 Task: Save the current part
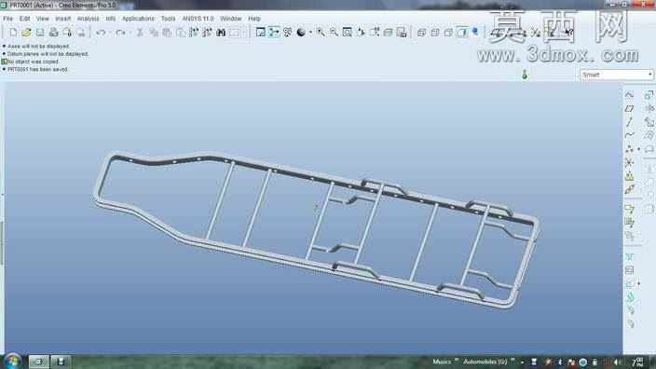[40, 33]
